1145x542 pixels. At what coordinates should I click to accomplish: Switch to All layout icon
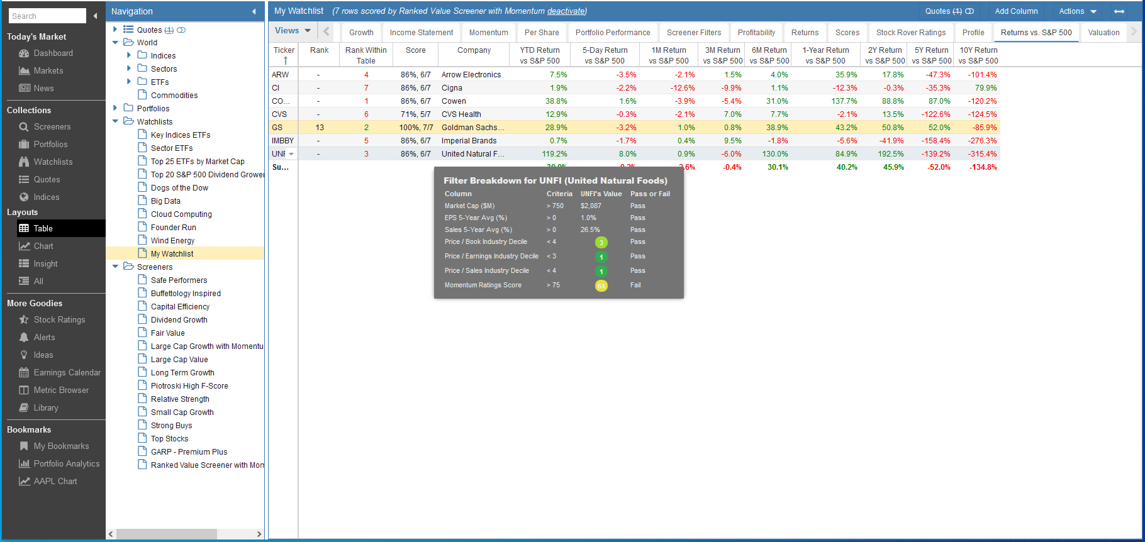25,282
